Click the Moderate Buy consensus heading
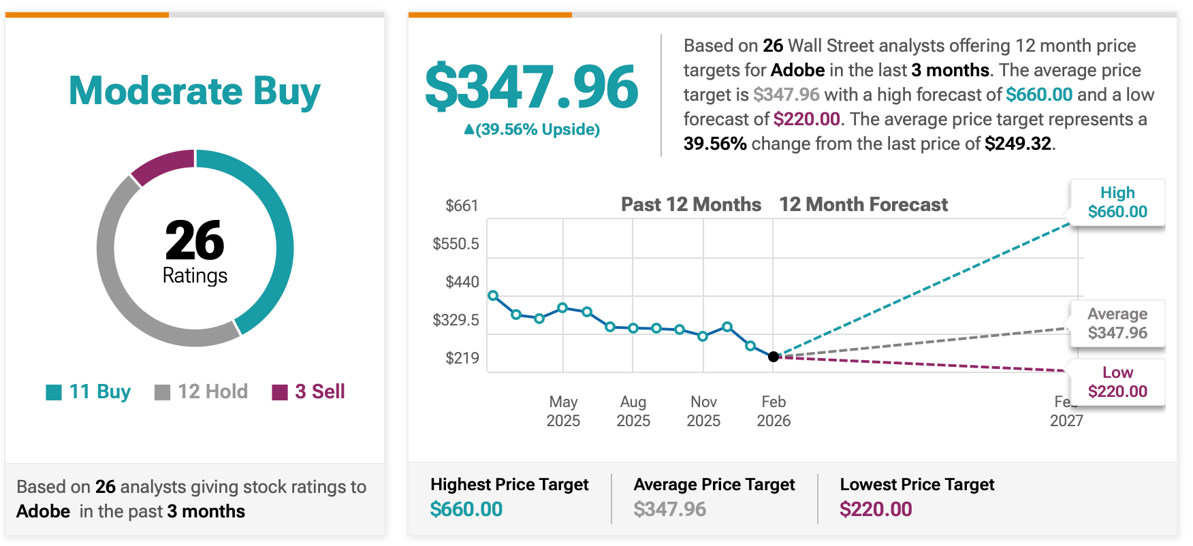The image size is (1193, 546). [195, 91]
